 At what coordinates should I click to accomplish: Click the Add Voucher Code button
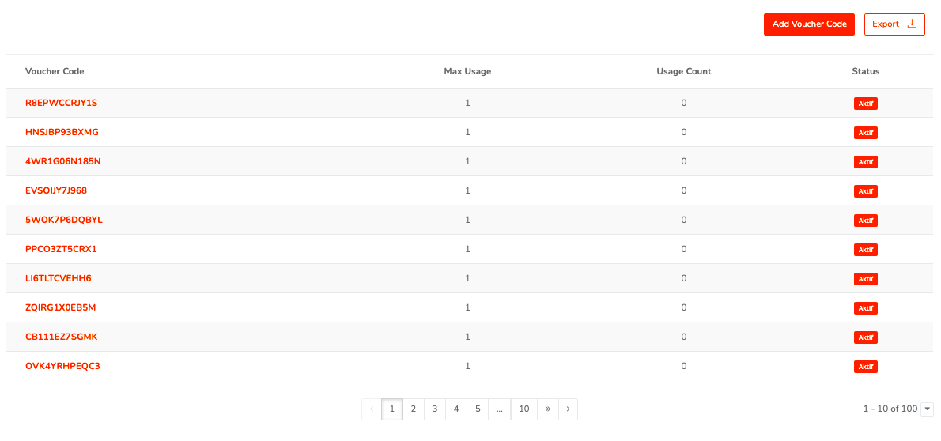(x=809, y=24)
